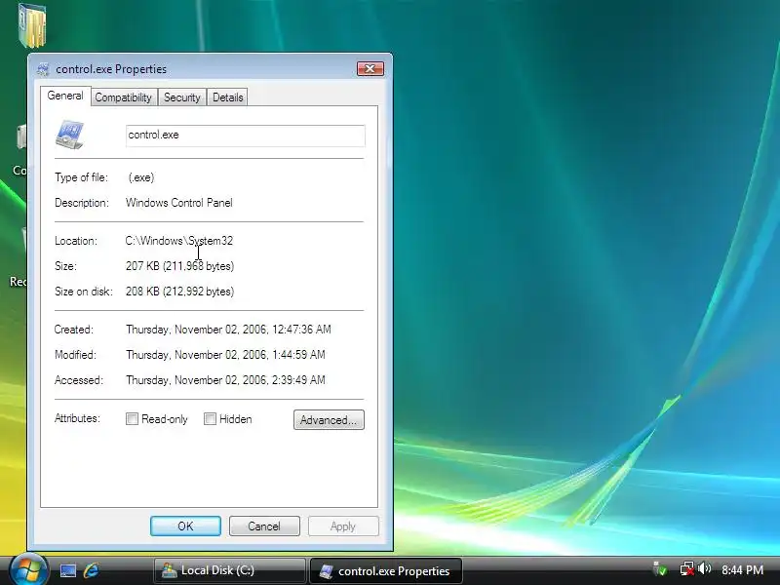
Task: Click control.exe Properties taskbar button
Action: point(386,570)
